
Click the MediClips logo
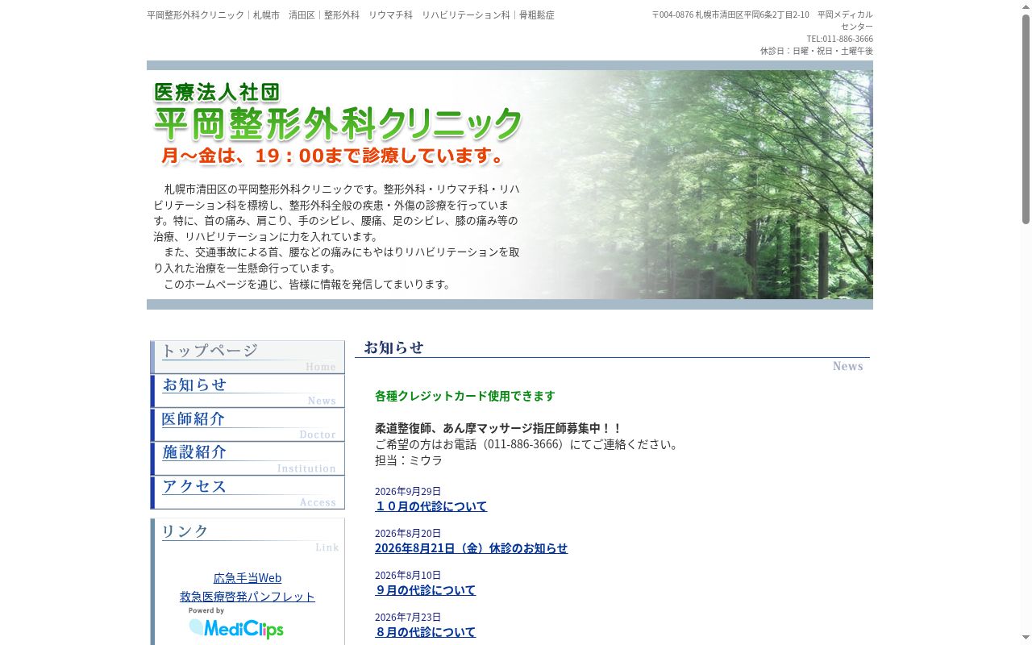tap(236, 623)
